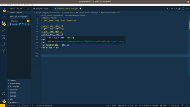Split the editor to the right

[183, 9]
